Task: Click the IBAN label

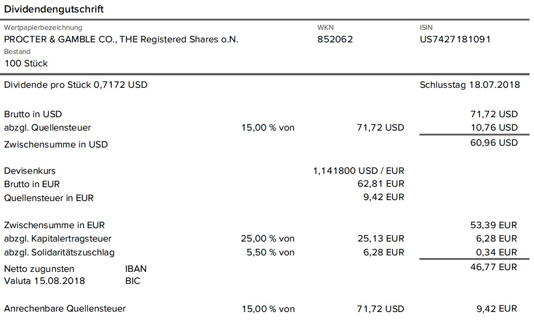Action: [136, 269]
